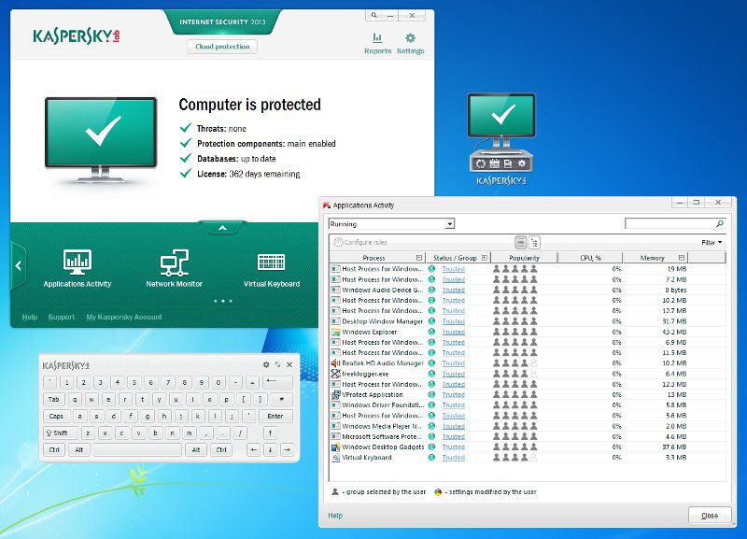Click gadget scan icon

[x=480, y=163]
